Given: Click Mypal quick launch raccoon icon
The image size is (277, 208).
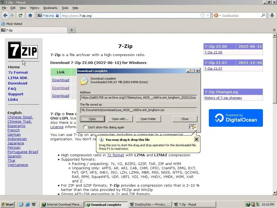Looking at the screenshot, I should tap(34, 204).
